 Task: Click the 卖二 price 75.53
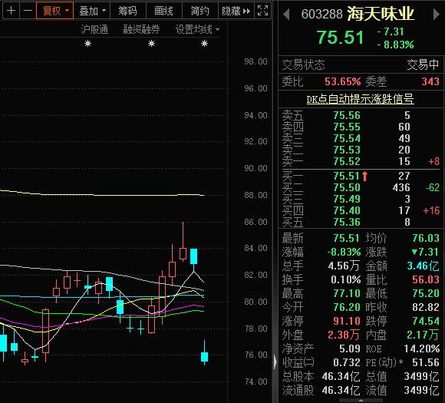coord(347,150)
